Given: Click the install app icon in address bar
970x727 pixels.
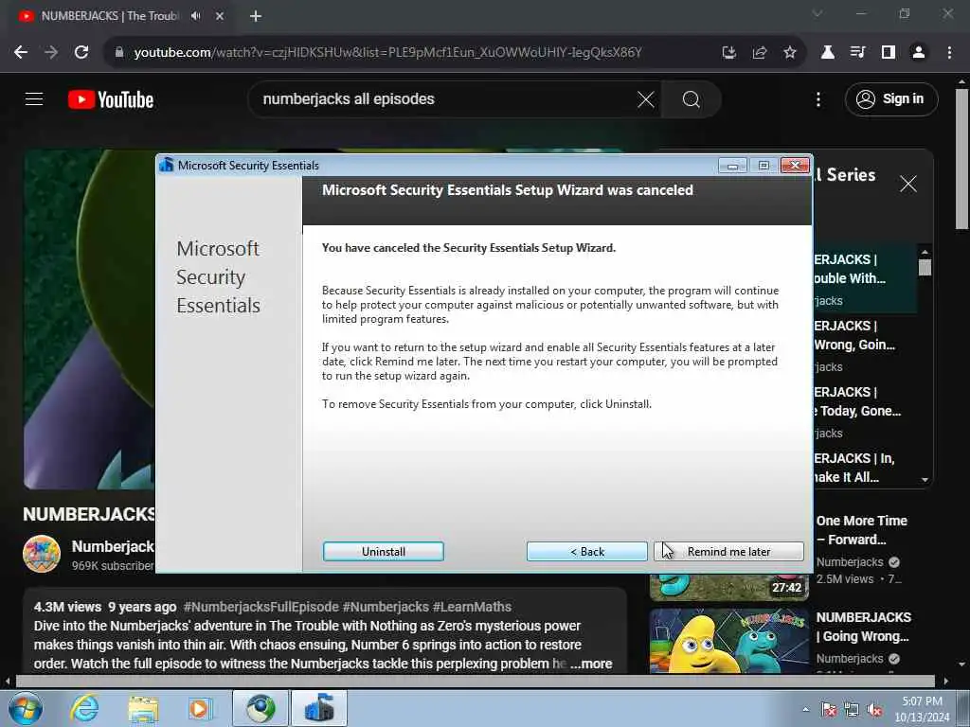Looking at the screenshot, I should [x=728, y=53].
